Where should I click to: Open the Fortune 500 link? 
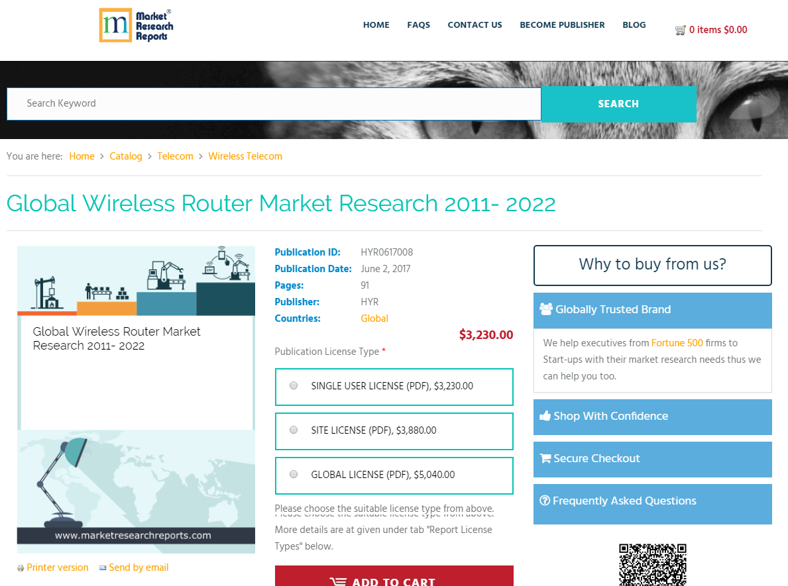pyautogui.click(x=677, y=343)
